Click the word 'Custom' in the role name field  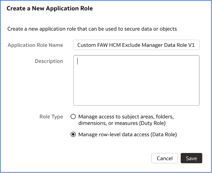pyautogui.click(x=86, y=45)
